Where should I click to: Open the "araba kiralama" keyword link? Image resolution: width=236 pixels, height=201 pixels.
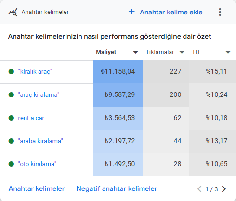click(40, 141)
